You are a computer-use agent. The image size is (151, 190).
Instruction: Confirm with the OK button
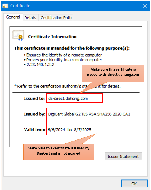[134, 184]
